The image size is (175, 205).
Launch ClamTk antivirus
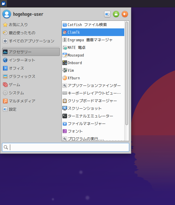(x=93, y=32)
